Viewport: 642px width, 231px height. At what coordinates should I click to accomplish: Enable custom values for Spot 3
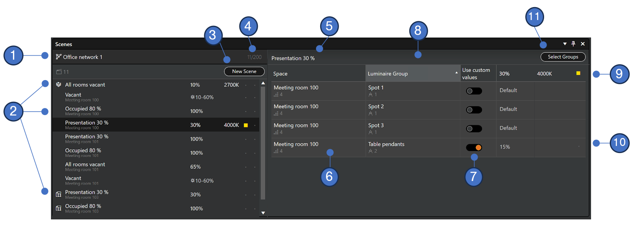pyautogui.click(x=474, y=128)
